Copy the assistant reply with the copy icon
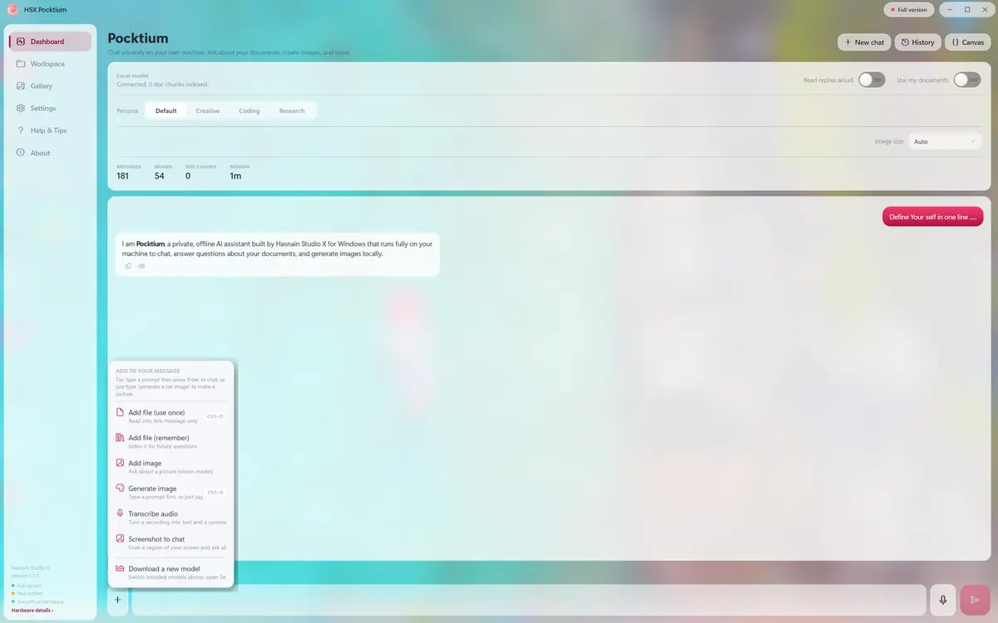 tap(128, 266)
